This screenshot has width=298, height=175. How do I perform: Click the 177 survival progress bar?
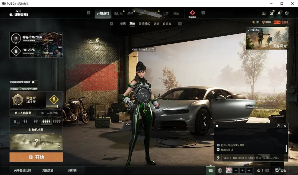pos(54,106)
